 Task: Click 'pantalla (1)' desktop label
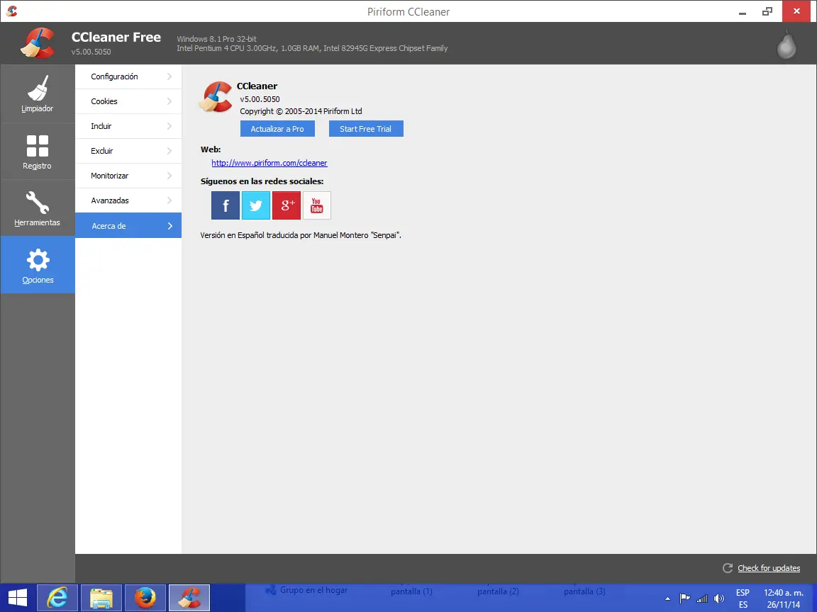click(x=411, y=591)
